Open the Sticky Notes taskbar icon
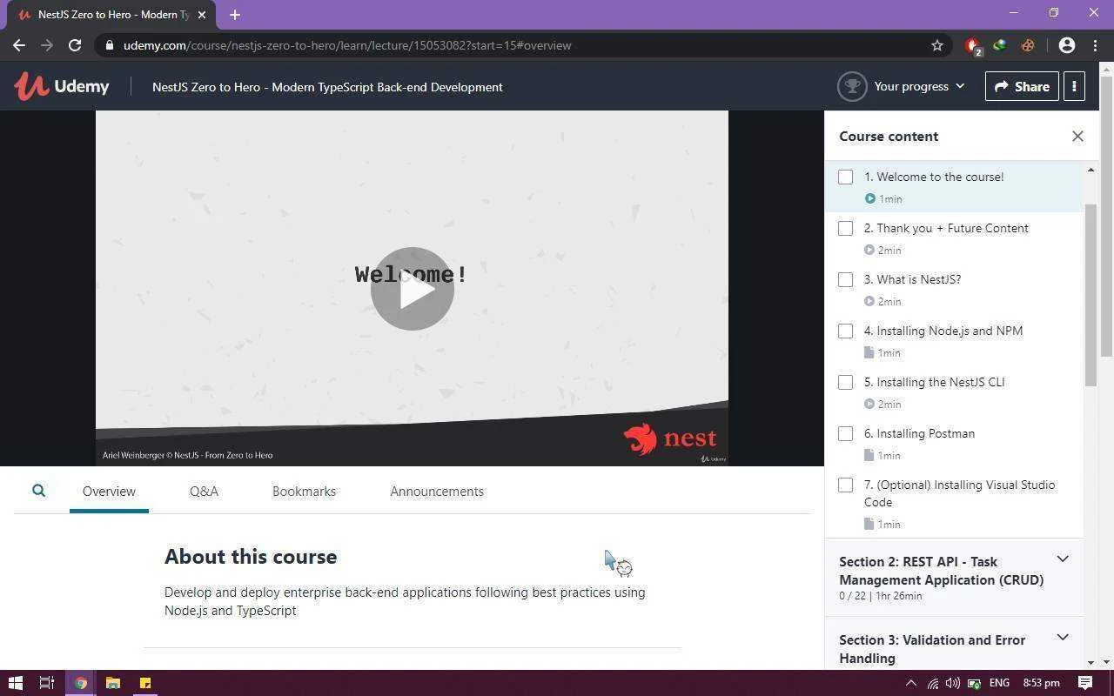Screen dimensions: 1114x696 [x=145, y=683]
